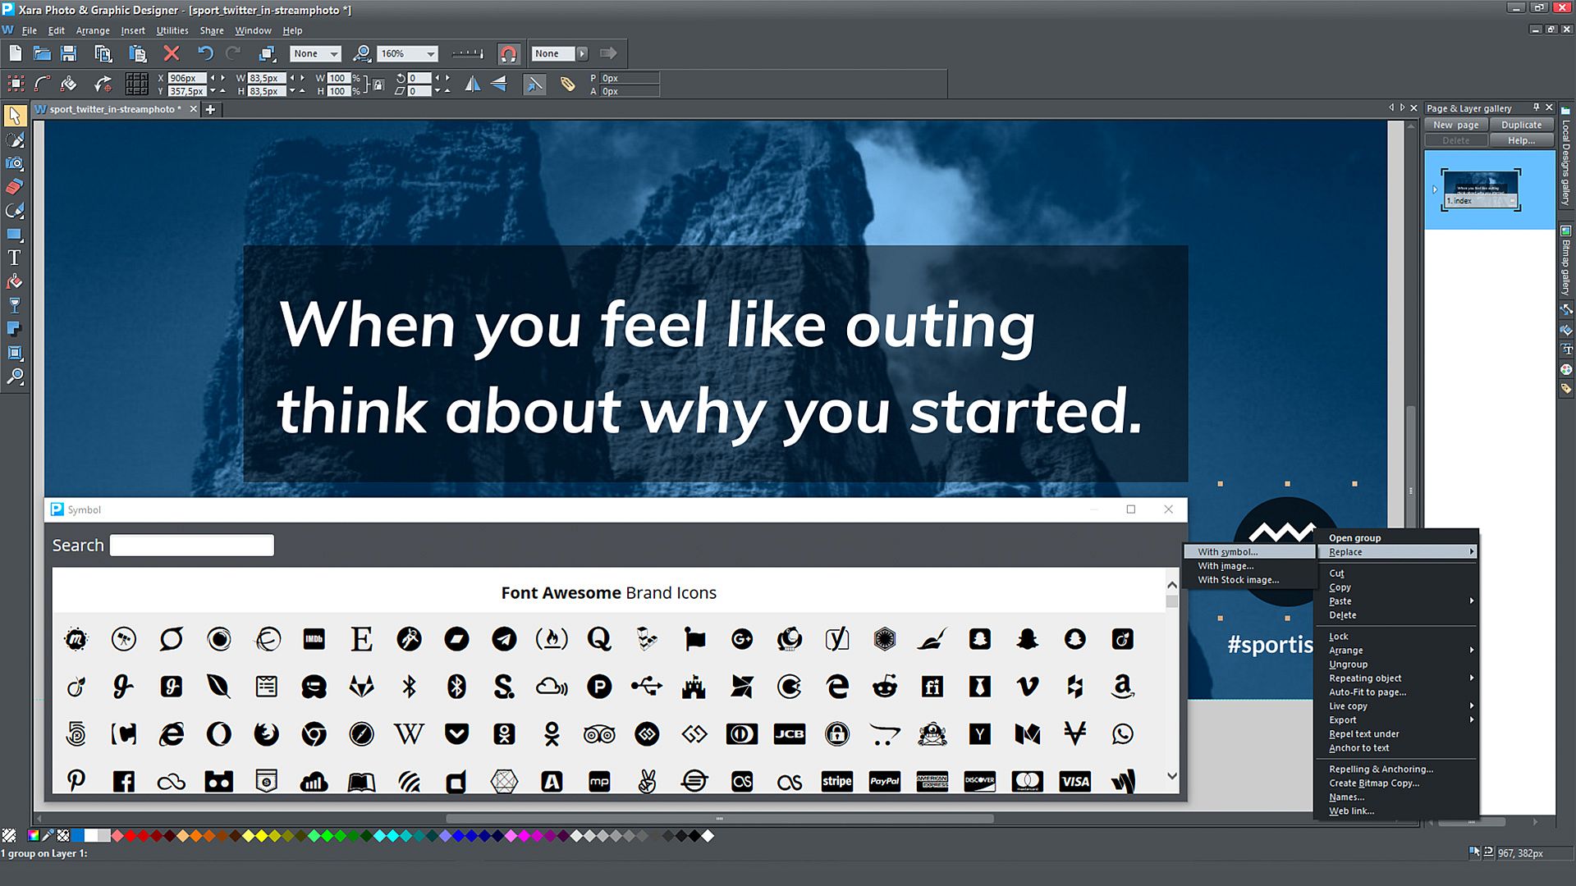
Task: Select the Zoom magnifier tool
Action: [x=14, y=377]
